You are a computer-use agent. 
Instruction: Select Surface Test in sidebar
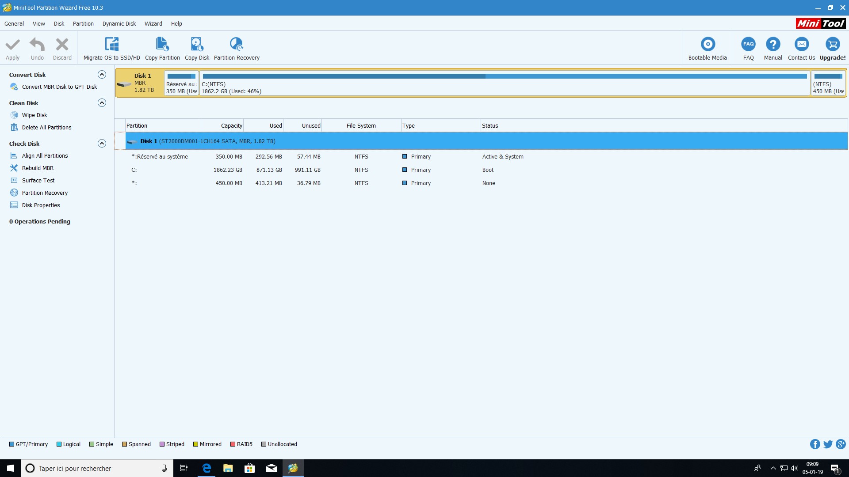(x=38, y=181)
